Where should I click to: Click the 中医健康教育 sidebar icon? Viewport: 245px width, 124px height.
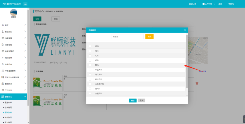tap(3, 71)
